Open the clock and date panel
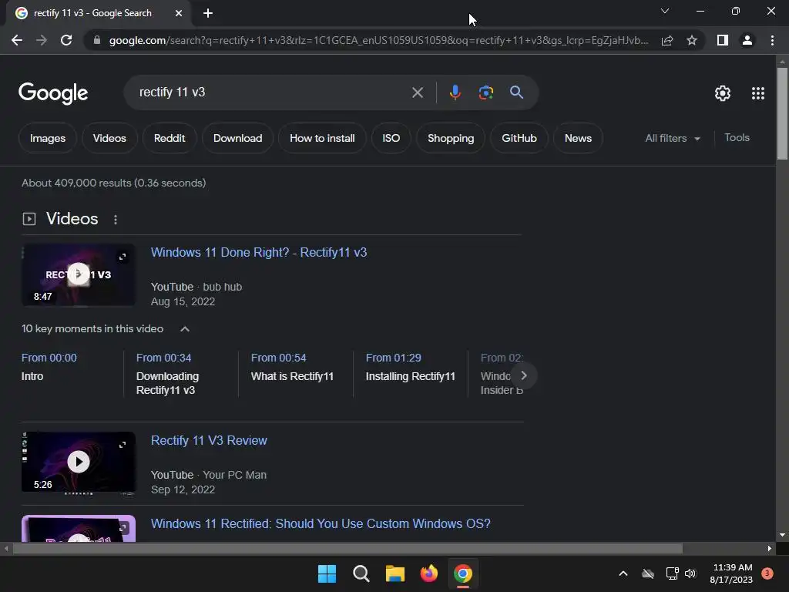 pyautogui.click(x=732, y=573)
